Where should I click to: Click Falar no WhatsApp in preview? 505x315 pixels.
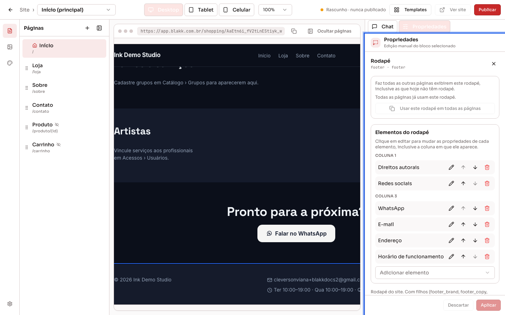click(x=296, y=233)
